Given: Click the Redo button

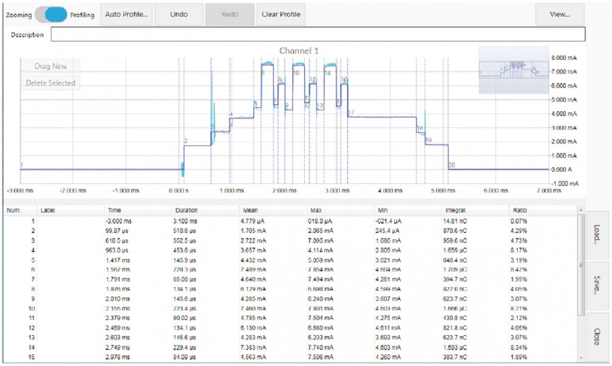Looking at the screenshot, I should [230, 15].
